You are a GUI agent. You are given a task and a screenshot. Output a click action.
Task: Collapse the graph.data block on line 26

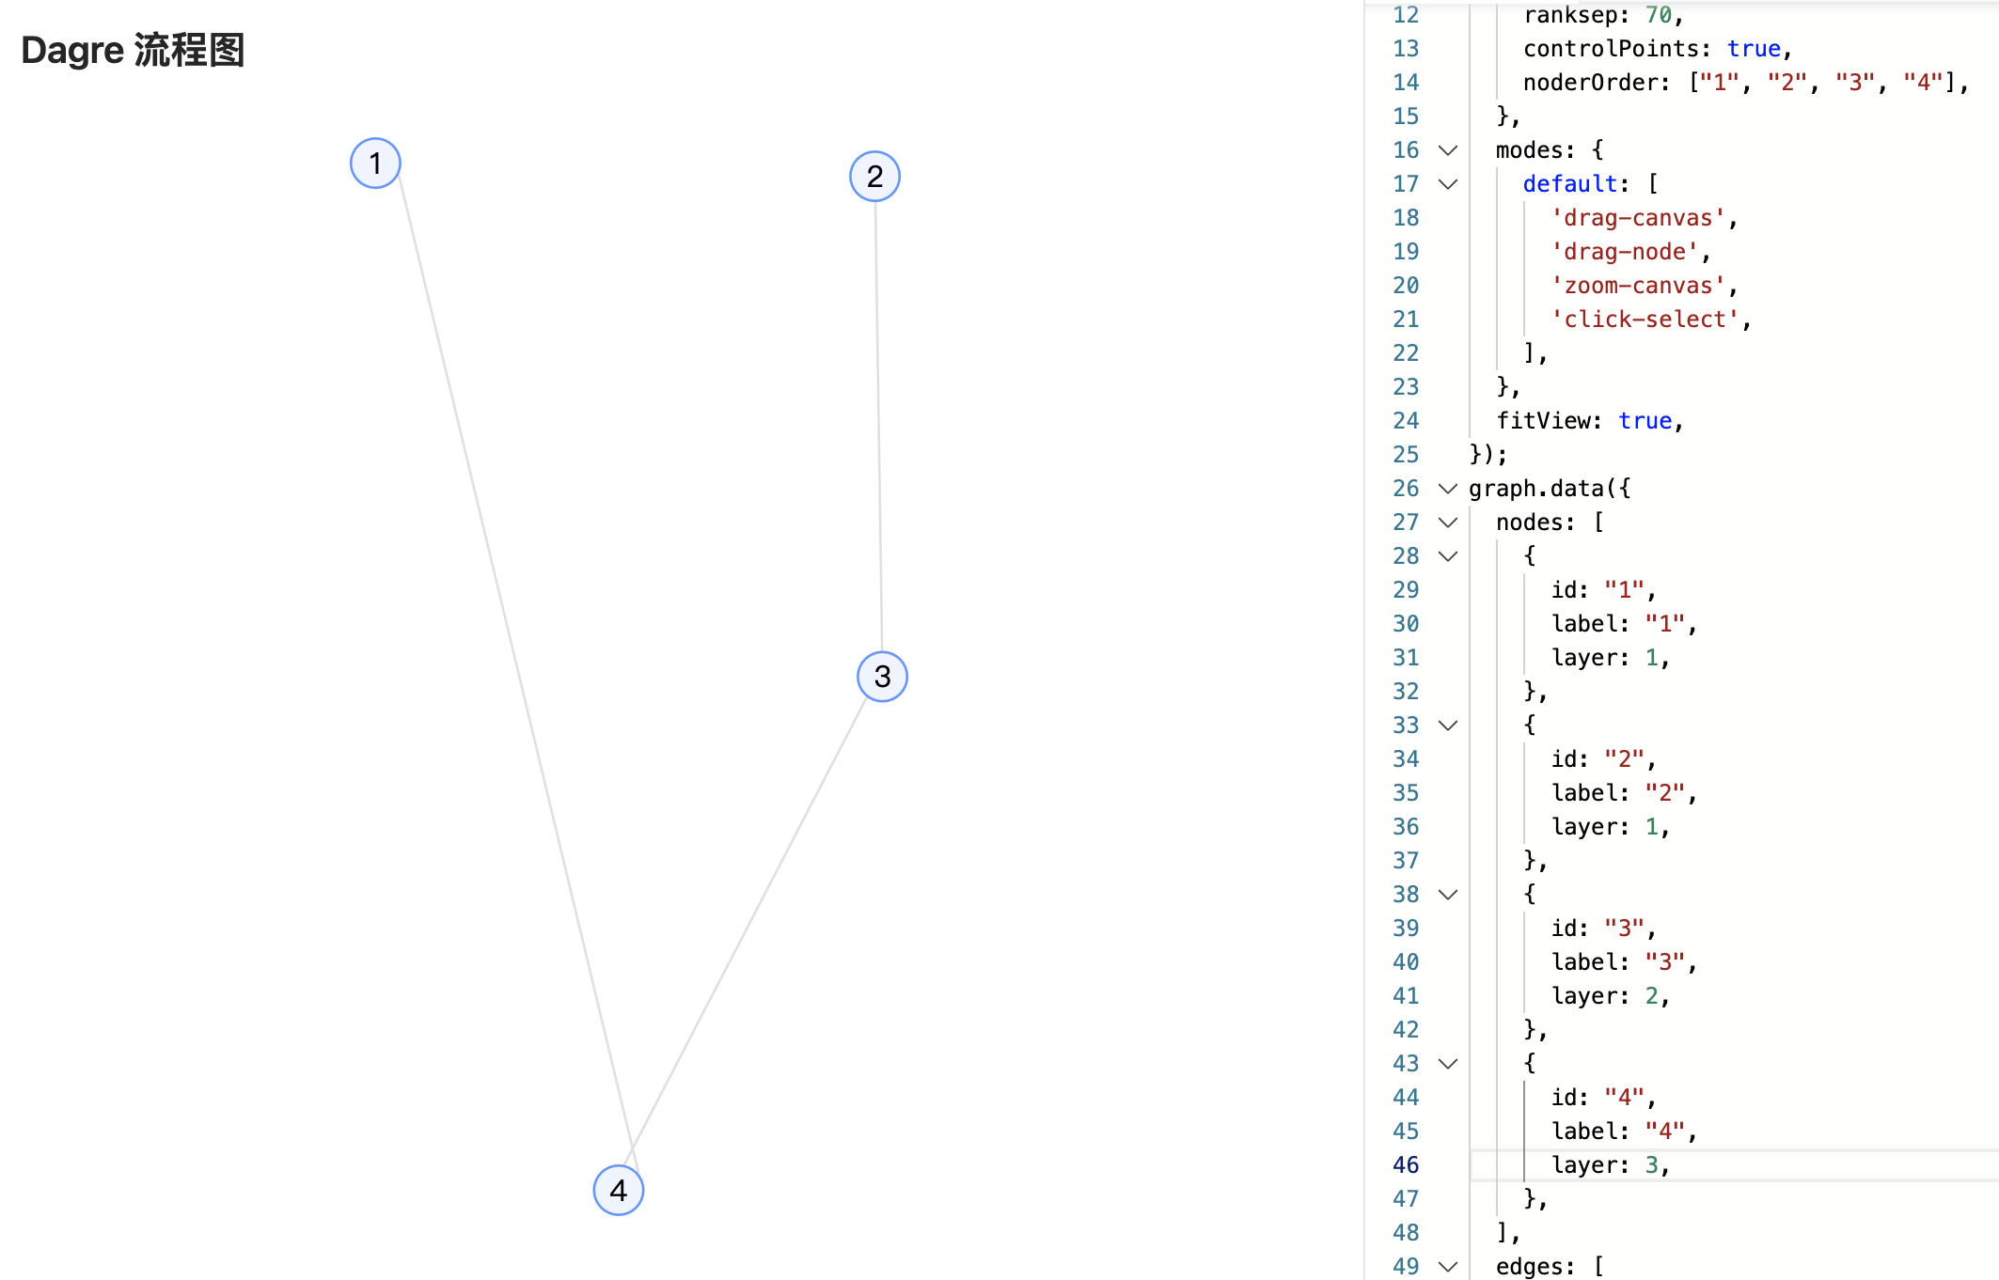[x=1448, y=489]
